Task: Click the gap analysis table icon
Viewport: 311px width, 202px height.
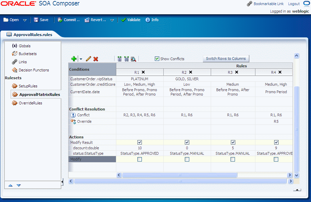Action: click(x=119, y=59)
